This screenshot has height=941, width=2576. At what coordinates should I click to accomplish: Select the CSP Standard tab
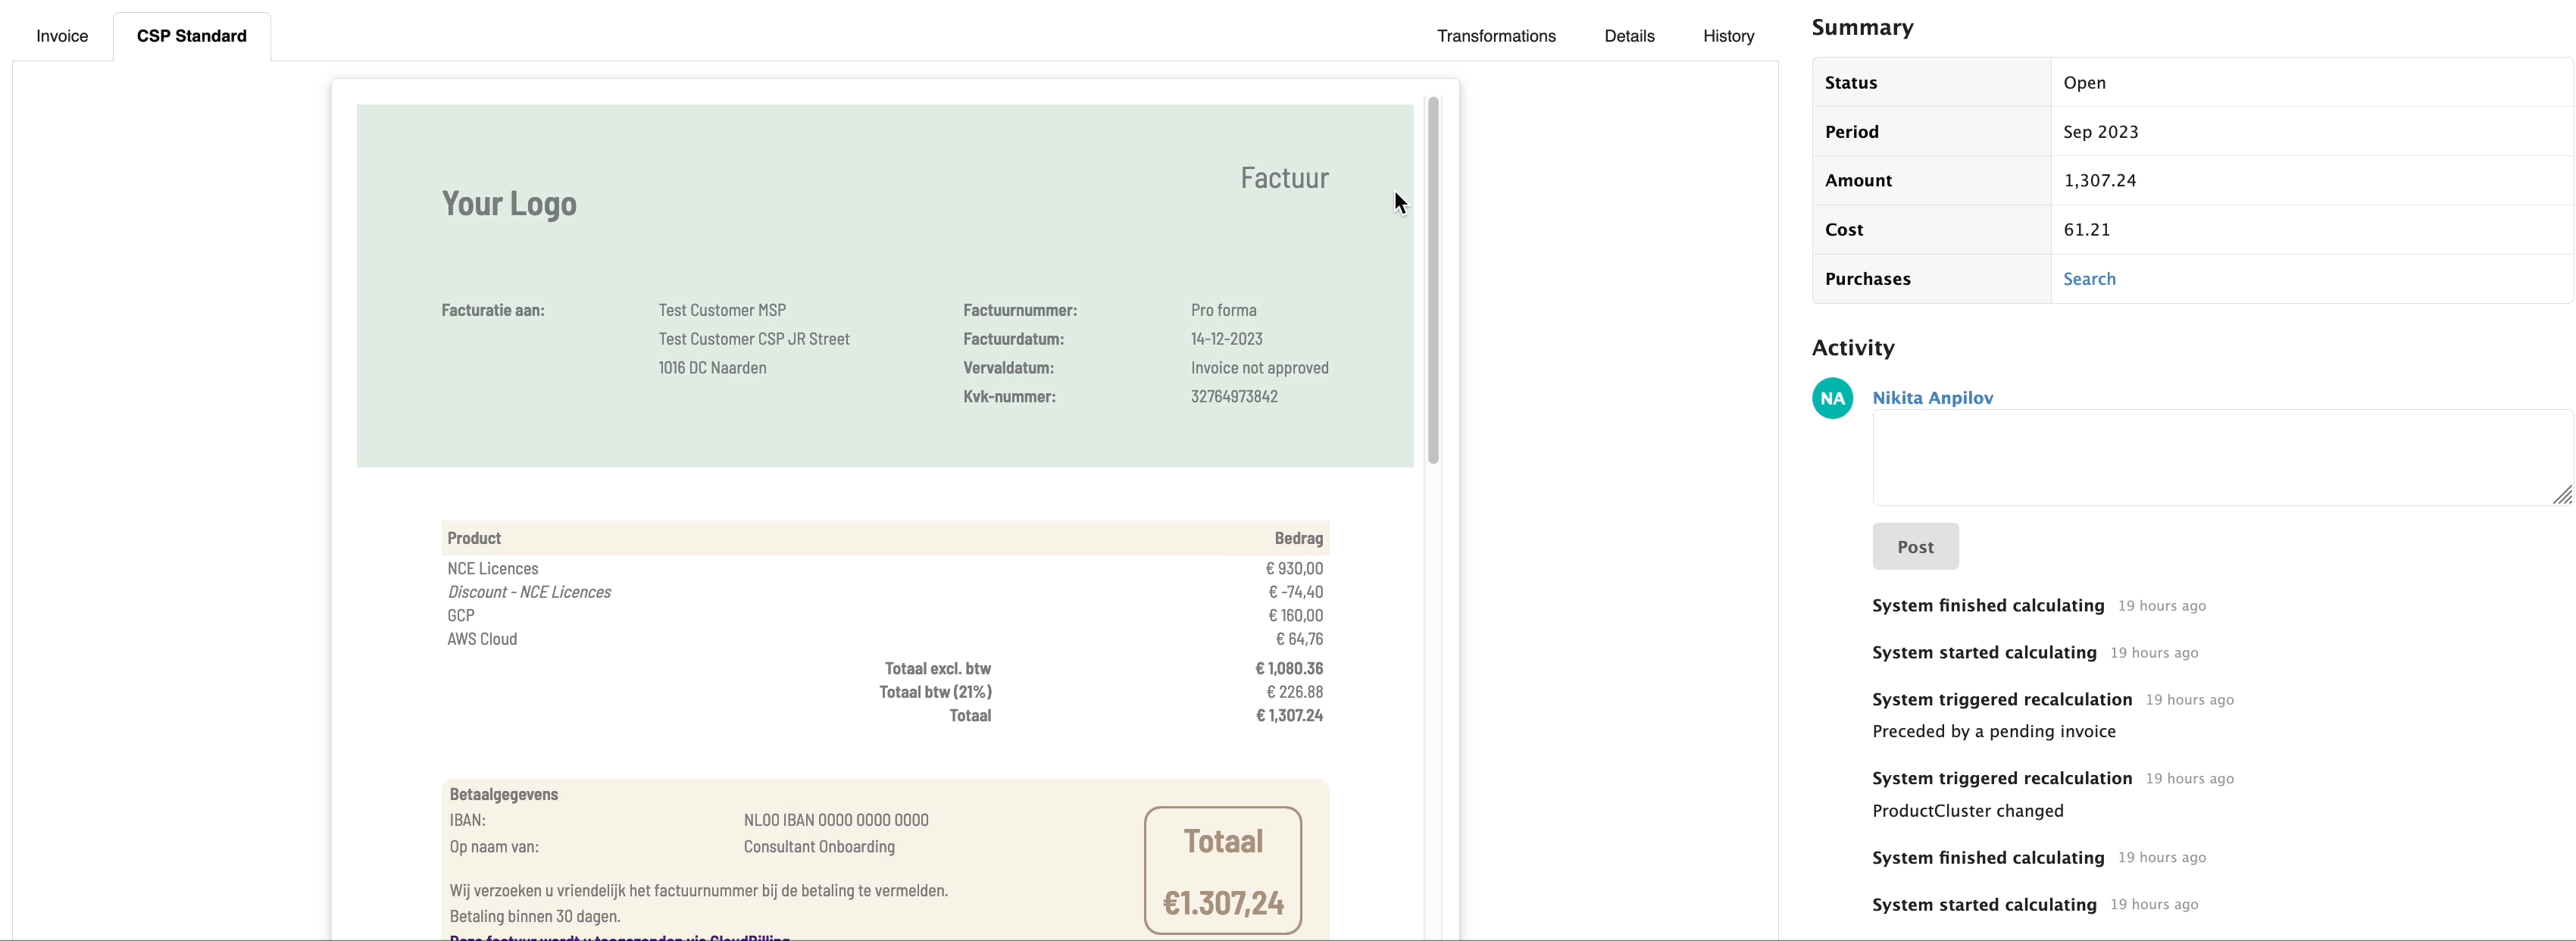pos(191,35)
